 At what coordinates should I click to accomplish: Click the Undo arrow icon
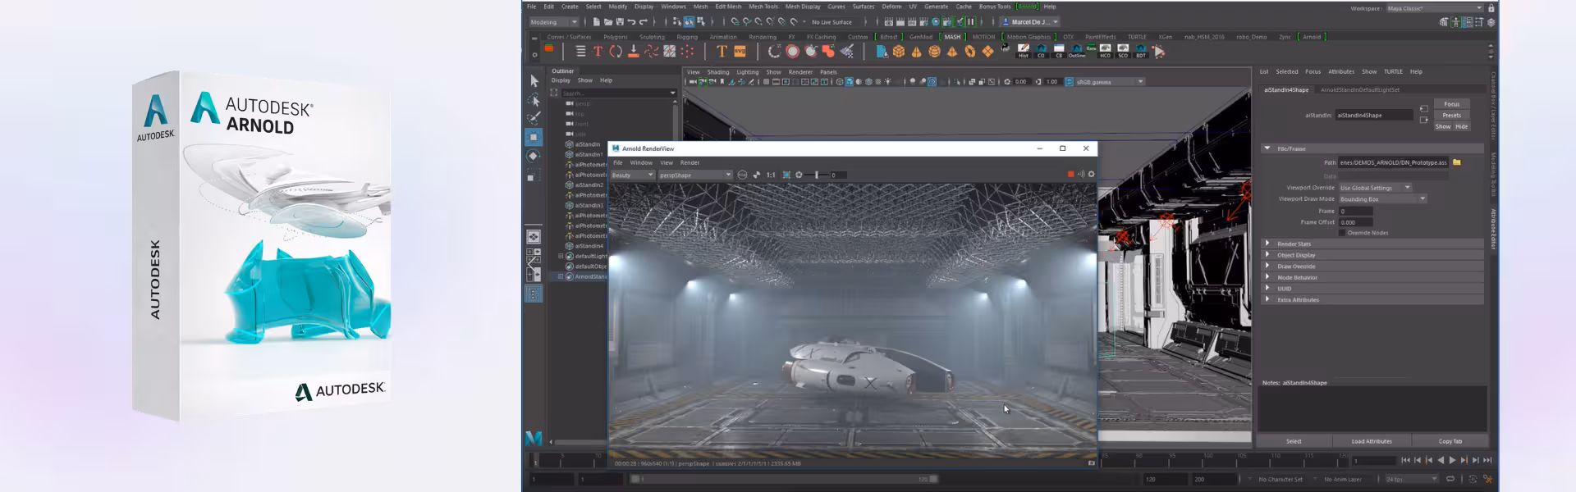click(631, 22)
